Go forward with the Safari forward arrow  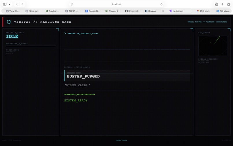23,4
